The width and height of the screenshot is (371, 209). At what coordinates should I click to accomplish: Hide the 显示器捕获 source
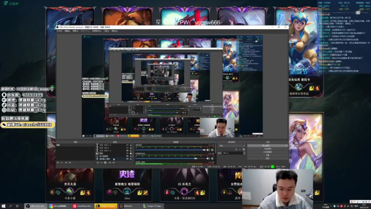pyautogui.click(x=127, y=156)
